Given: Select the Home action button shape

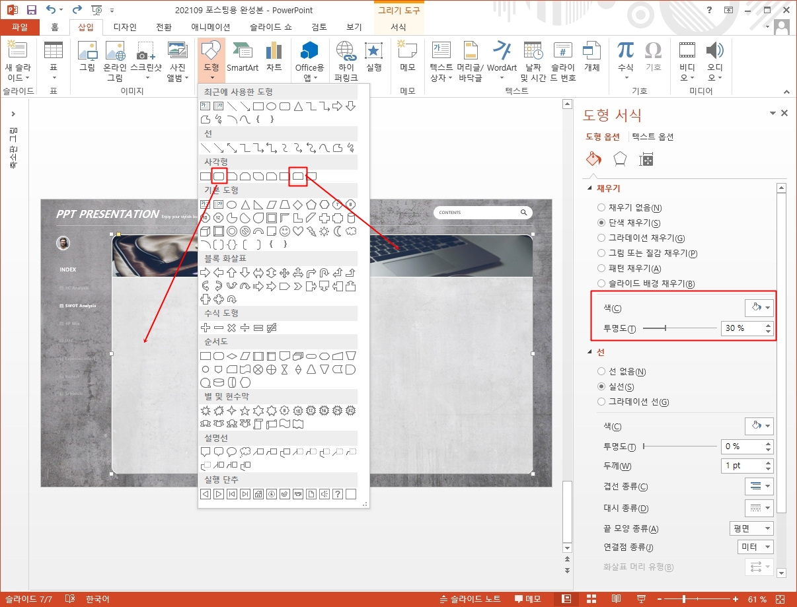Looking at the screenshot, I should click(258, 493).
